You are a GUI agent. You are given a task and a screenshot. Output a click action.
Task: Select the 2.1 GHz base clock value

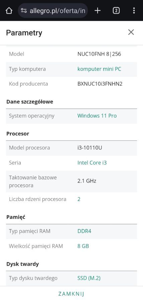click(87, 181)
